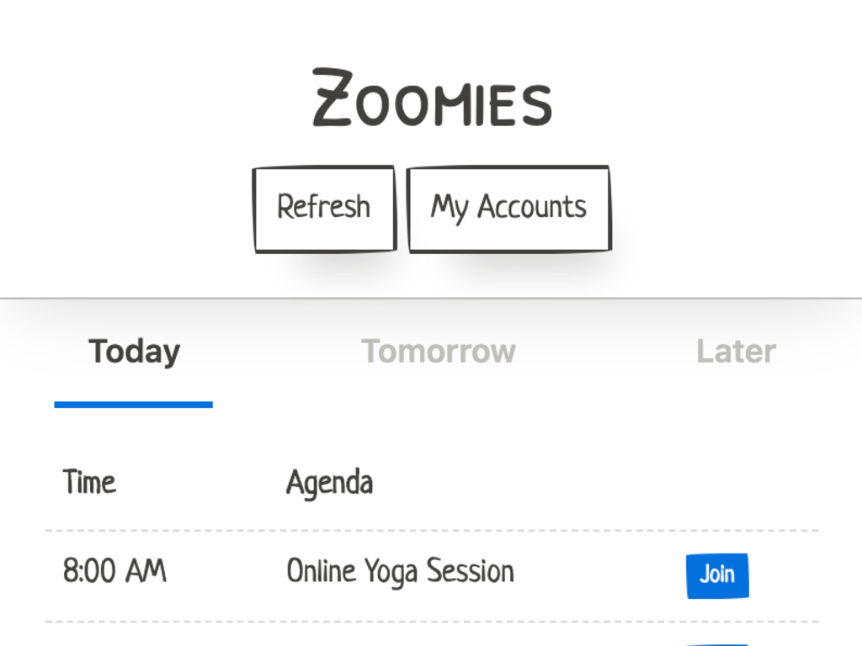View meetings scheduled for tomorrow
The image size is (862, 646).
coord(439,352)
